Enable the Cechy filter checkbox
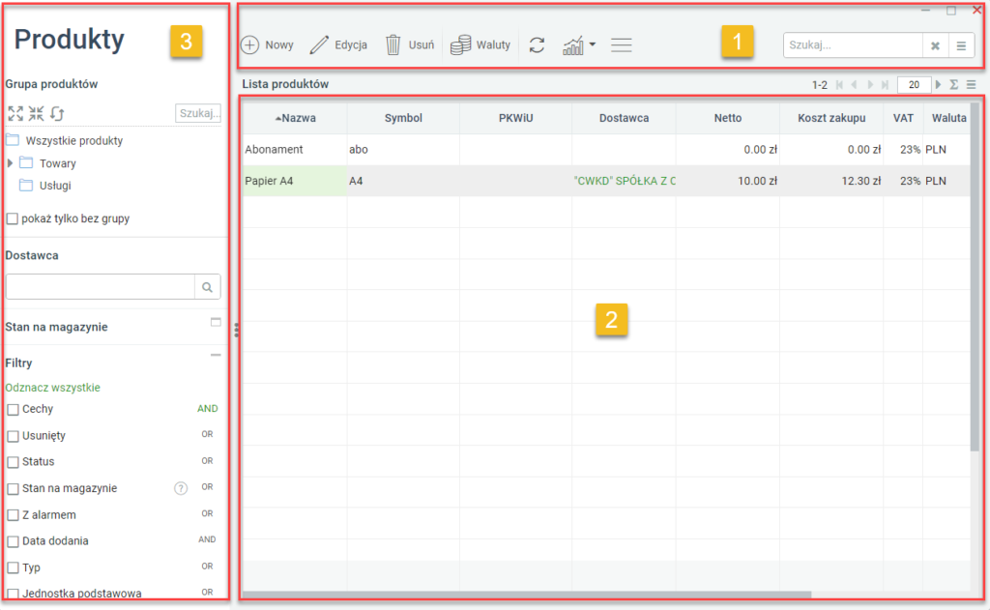Viewport: 990px width, 610px height. click(x=13, y=410)
